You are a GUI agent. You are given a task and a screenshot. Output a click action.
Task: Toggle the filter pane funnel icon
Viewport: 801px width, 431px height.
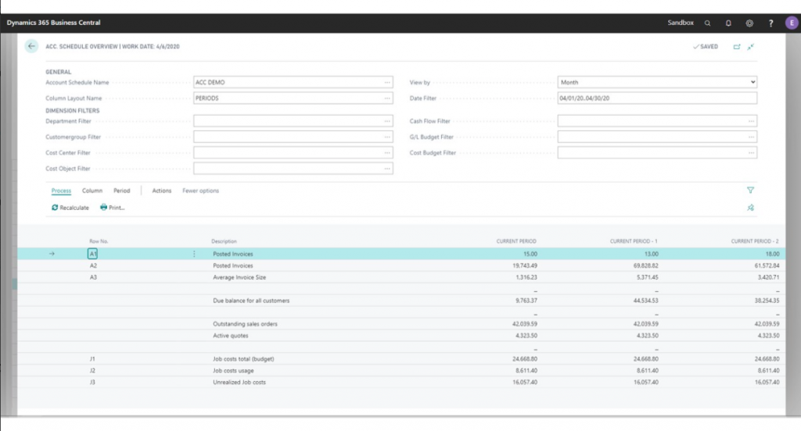[750, 190]
